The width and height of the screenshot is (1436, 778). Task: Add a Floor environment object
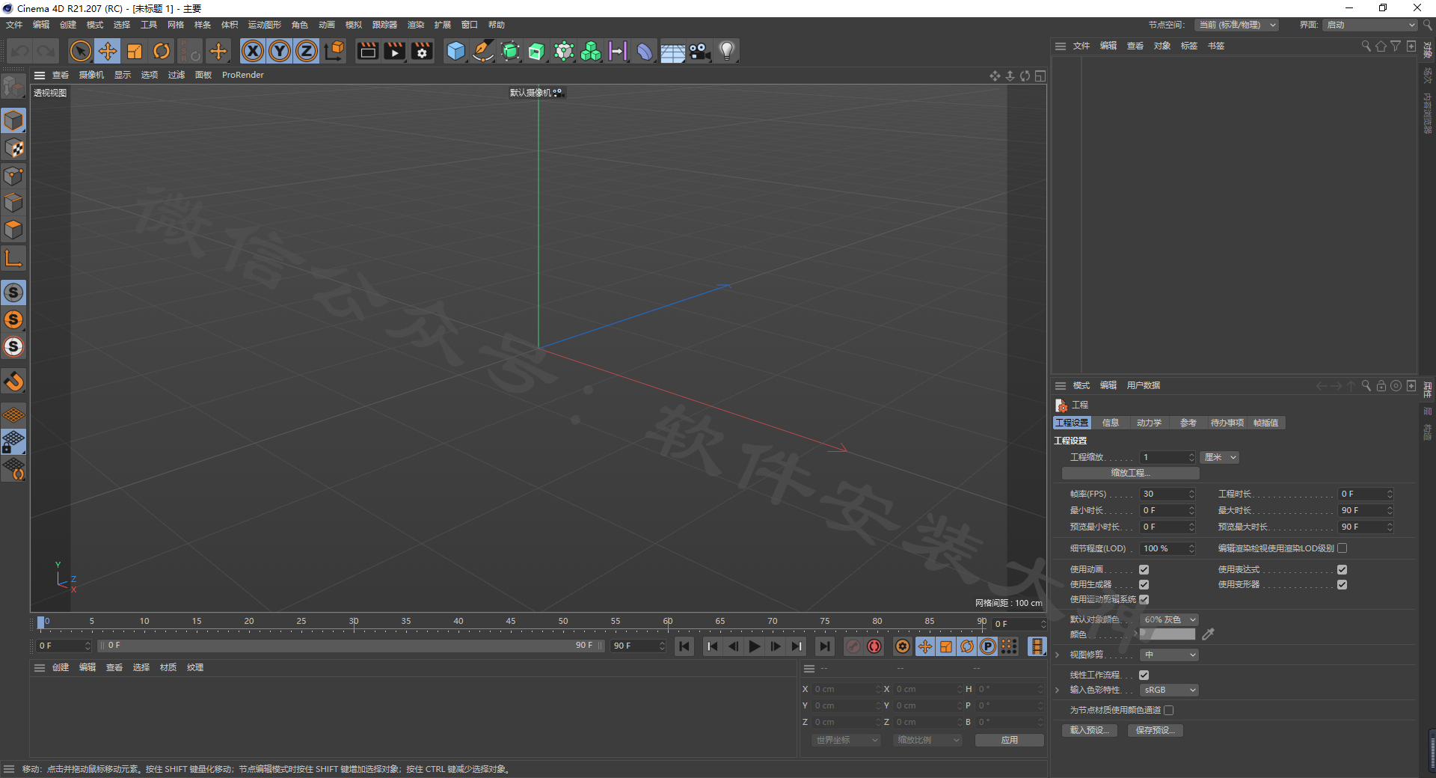[672, 51]
